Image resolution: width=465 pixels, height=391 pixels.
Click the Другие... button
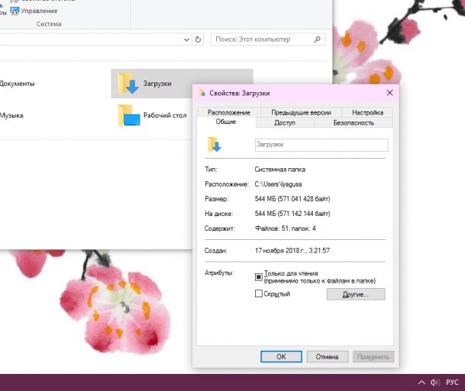point(356,294)
